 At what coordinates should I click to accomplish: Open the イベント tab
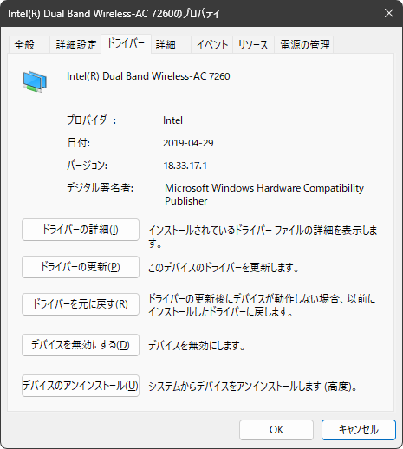click(211, 45)
